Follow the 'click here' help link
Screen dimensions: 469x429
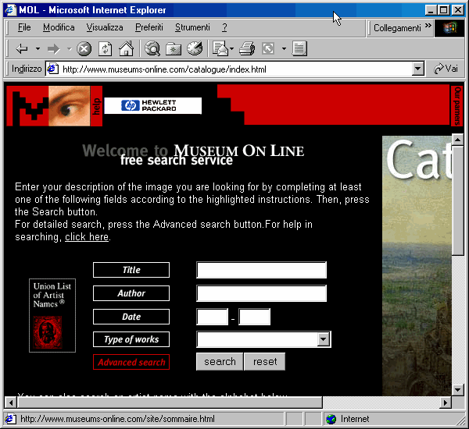coord(86,237)
